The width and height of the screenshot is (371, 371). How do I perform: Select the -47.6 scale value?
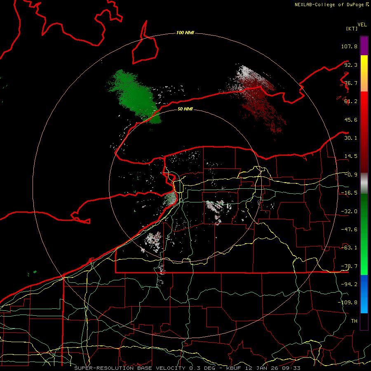tap(349, 230)
